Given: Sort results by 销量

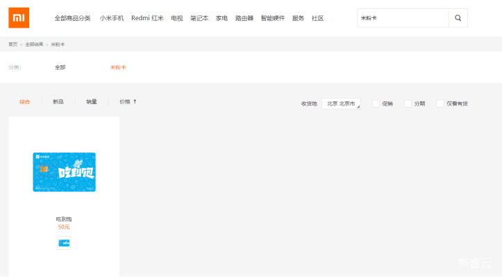Looking at the screenshot, I should (x=92, y=102).
